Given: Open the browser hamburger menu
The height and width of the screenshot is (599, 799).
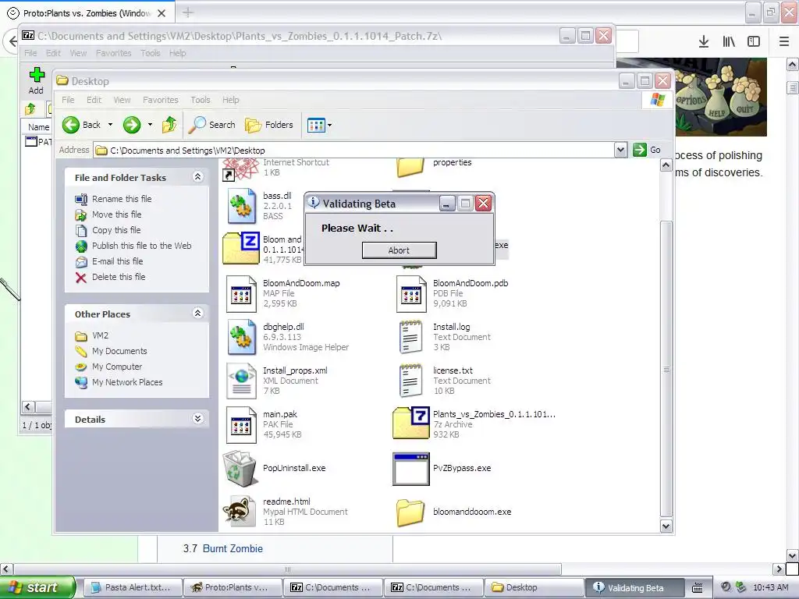Looking at the screenshot, I should pyautogui.click(x=784, y=41).
